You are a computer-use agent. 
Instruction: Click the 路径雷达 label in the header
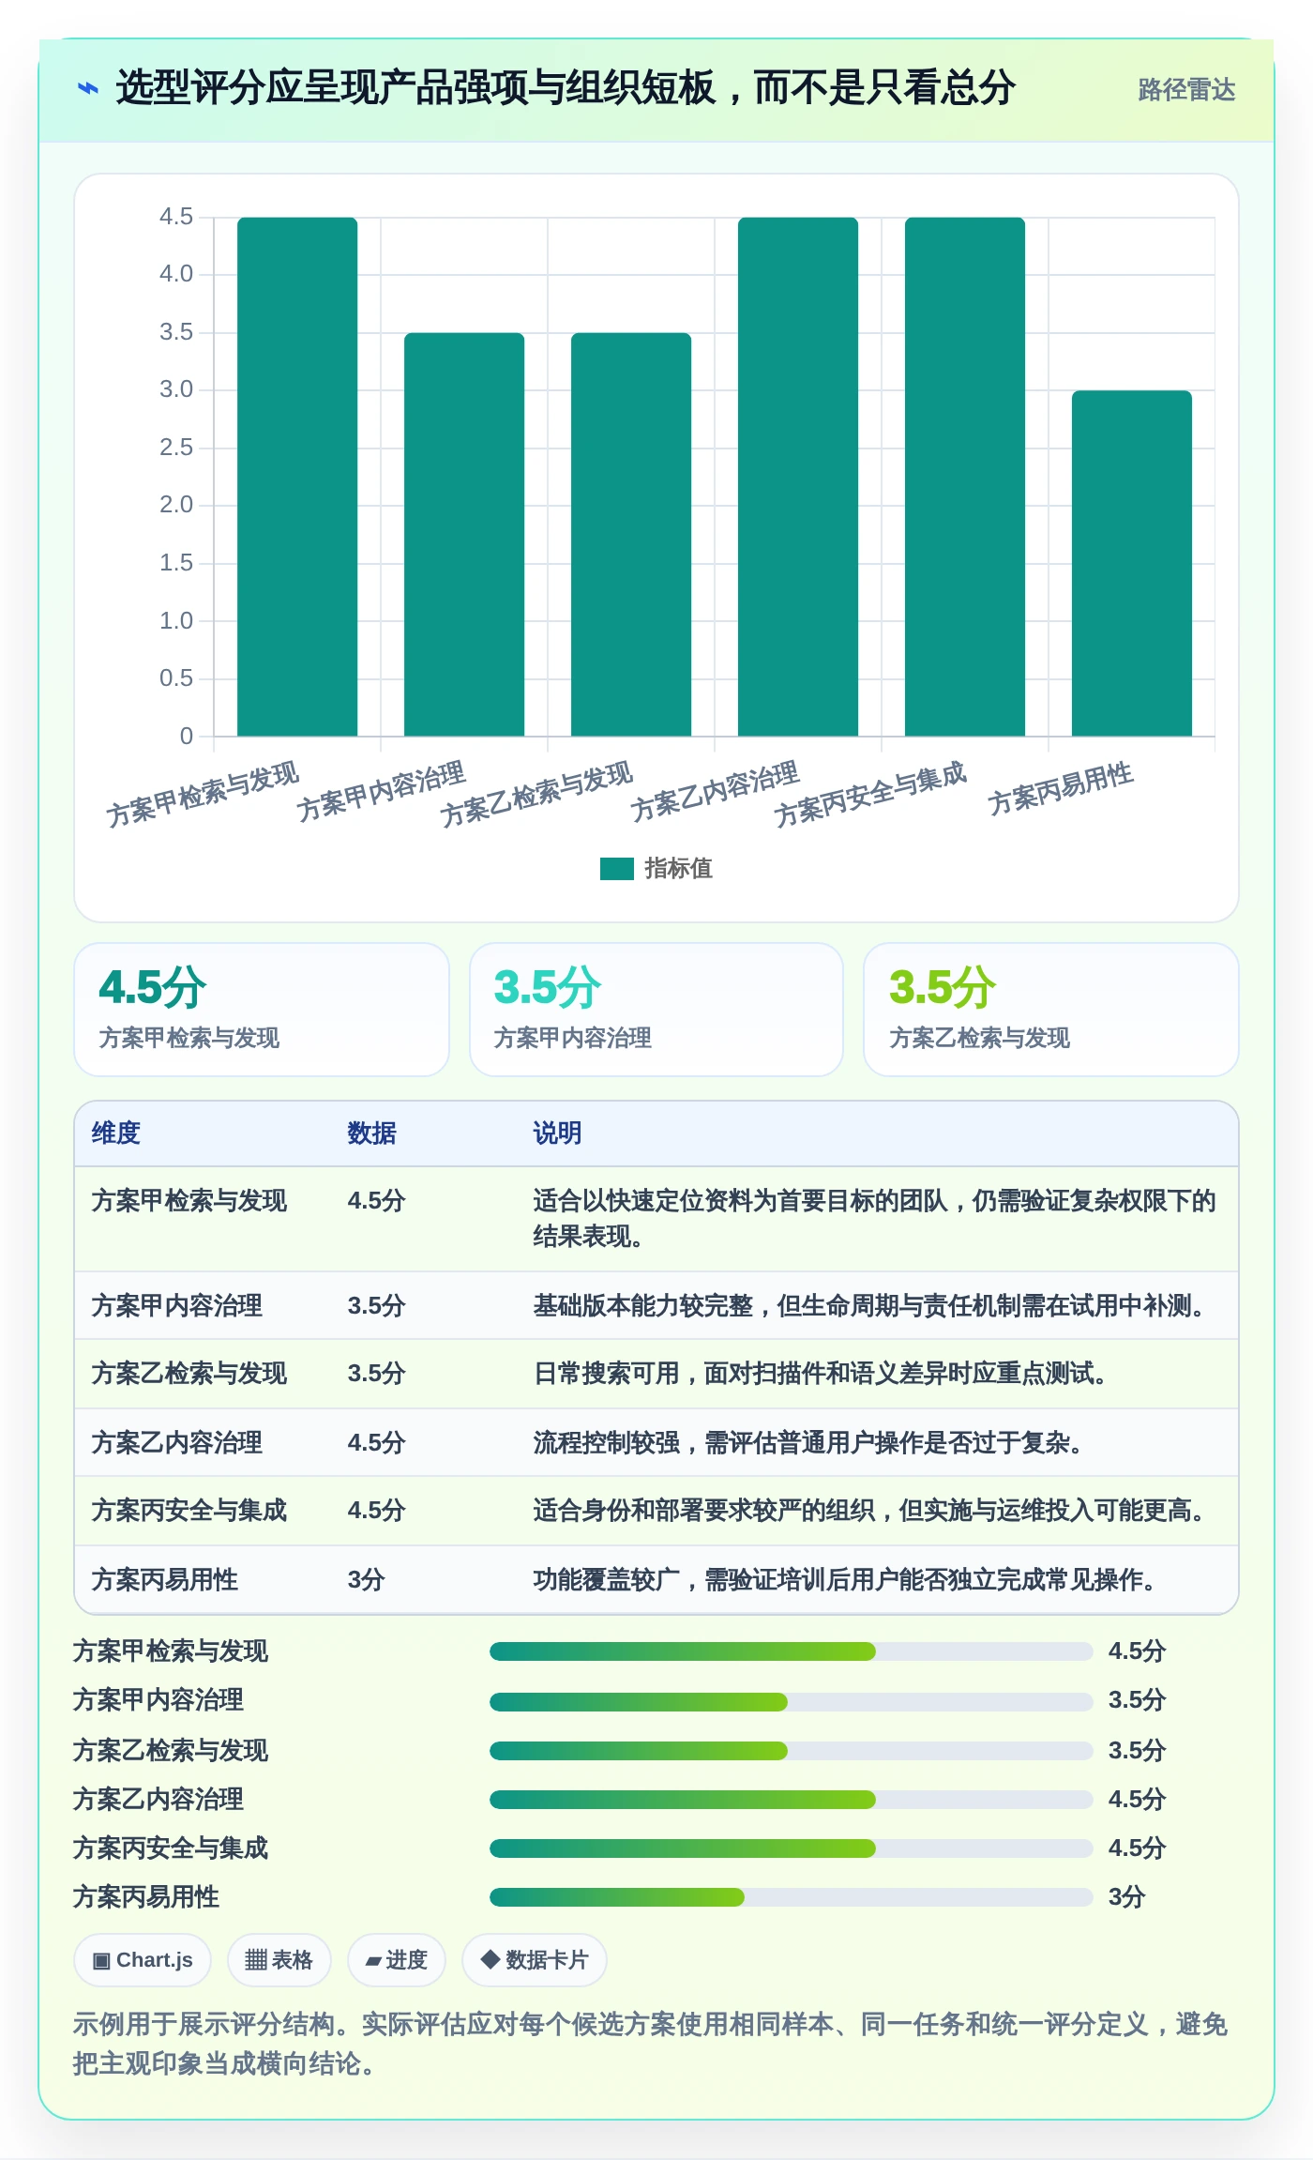(1186, 90)
